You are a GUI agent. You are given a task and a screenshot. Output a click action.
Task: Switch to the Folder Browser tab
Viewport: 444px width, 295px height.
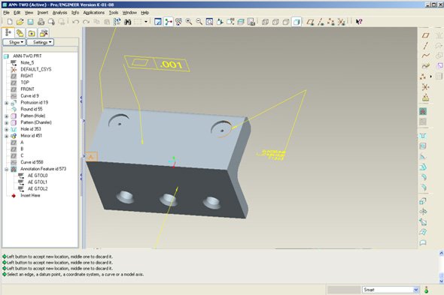pos(20,33)
